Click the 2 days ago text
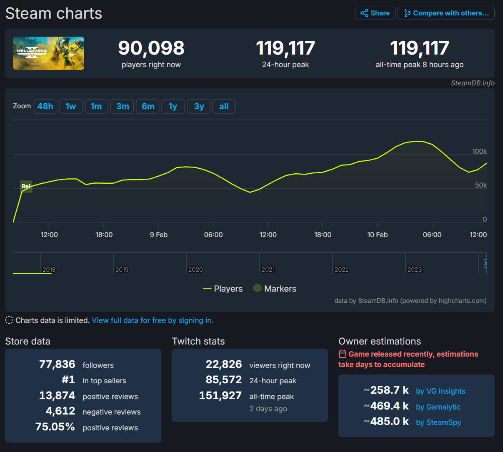The image size is (503, 452). click(x=268, y=409)
